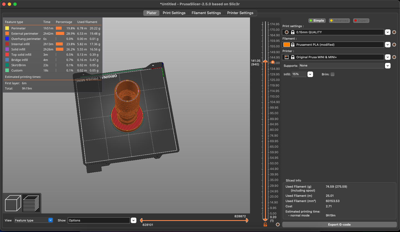Select Simple mode

pos(317,21)
